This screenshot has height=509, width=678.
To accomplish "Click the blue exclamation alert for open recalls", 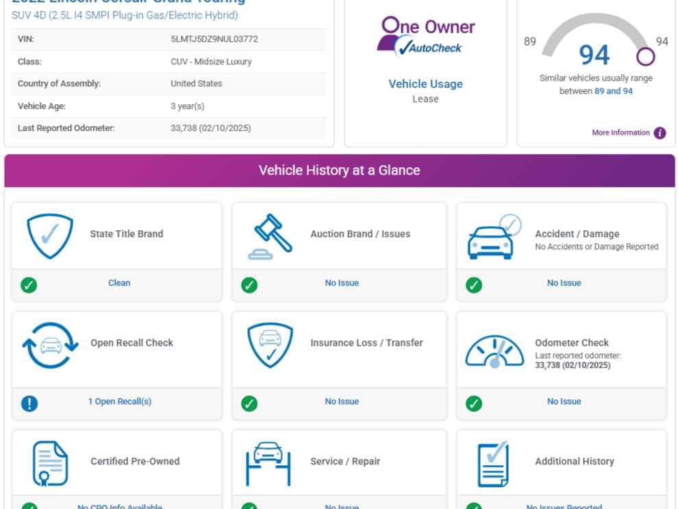I will pos(29,404).
